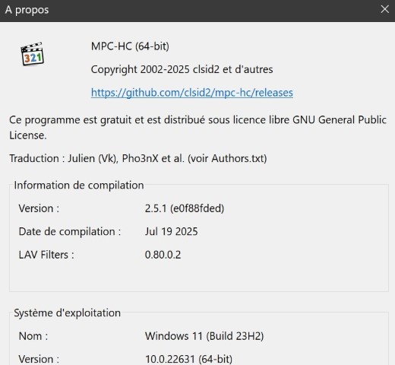395x365 pixels.
Task: Click the MPC-HC 321 clapperboard icon
Action: [x=32, y=54]
